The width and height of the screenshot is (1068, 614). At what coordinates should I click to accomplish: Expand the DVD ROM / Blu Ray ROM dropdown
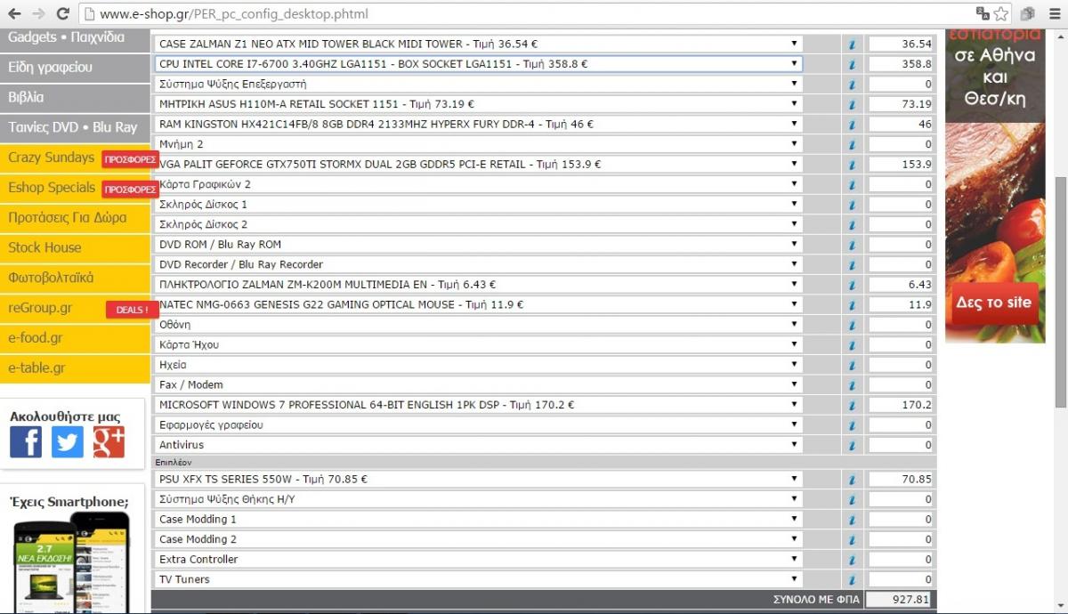[x=478, y=244]
